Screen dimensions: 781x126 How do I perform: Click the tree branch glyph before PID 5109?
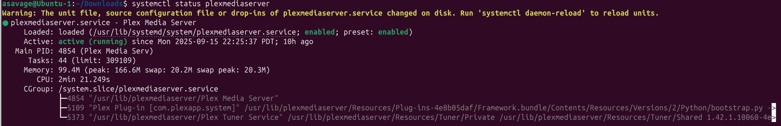point(63,108)
